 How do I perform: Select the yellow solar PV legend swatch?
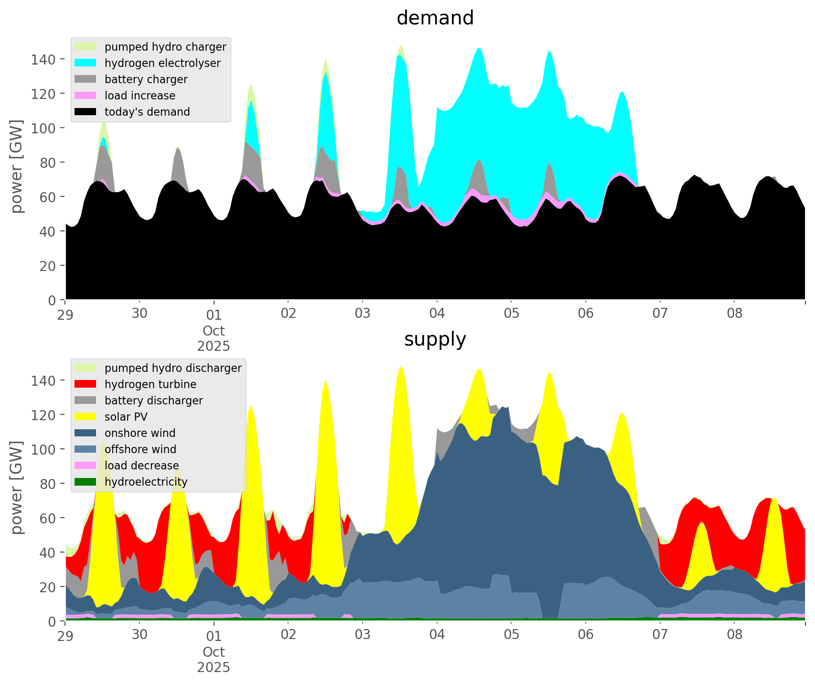pos(86,417)
